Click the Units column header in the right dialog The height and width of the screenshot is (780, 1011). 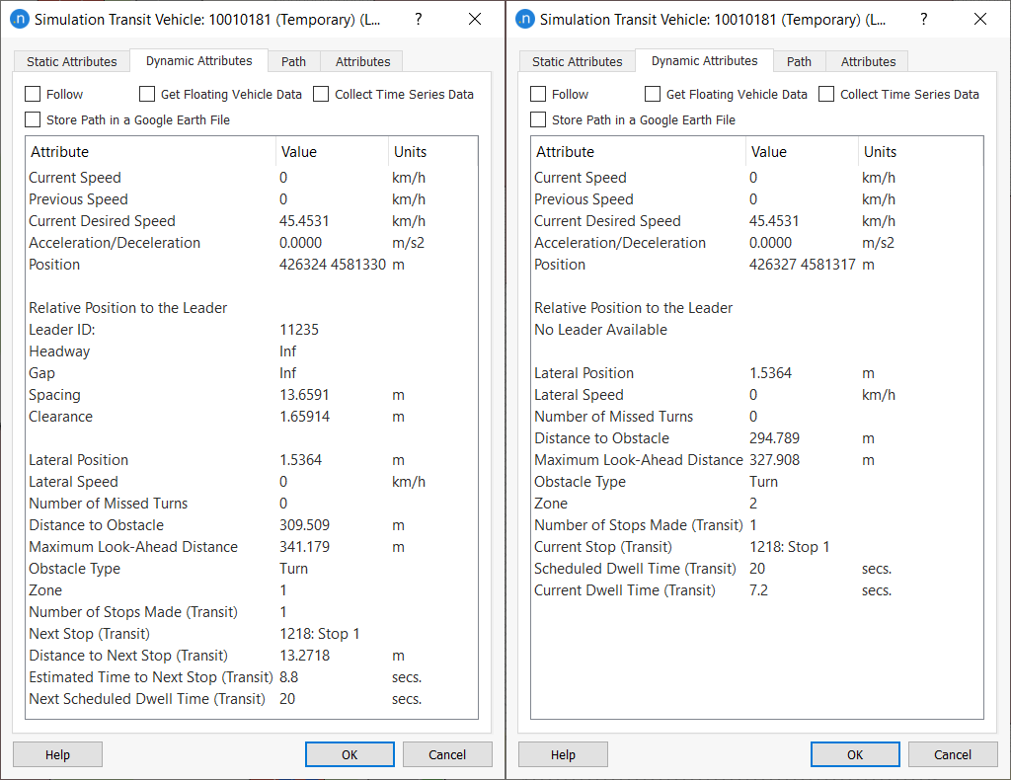tap(880, 152)
